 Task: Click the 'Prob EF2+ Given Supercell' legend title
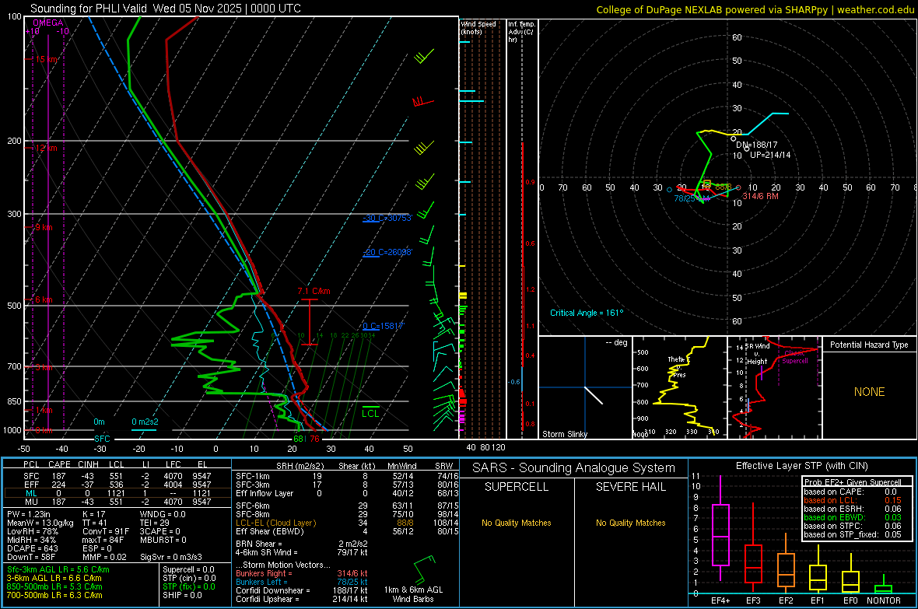pyautogui.click(x=853, y=482)
